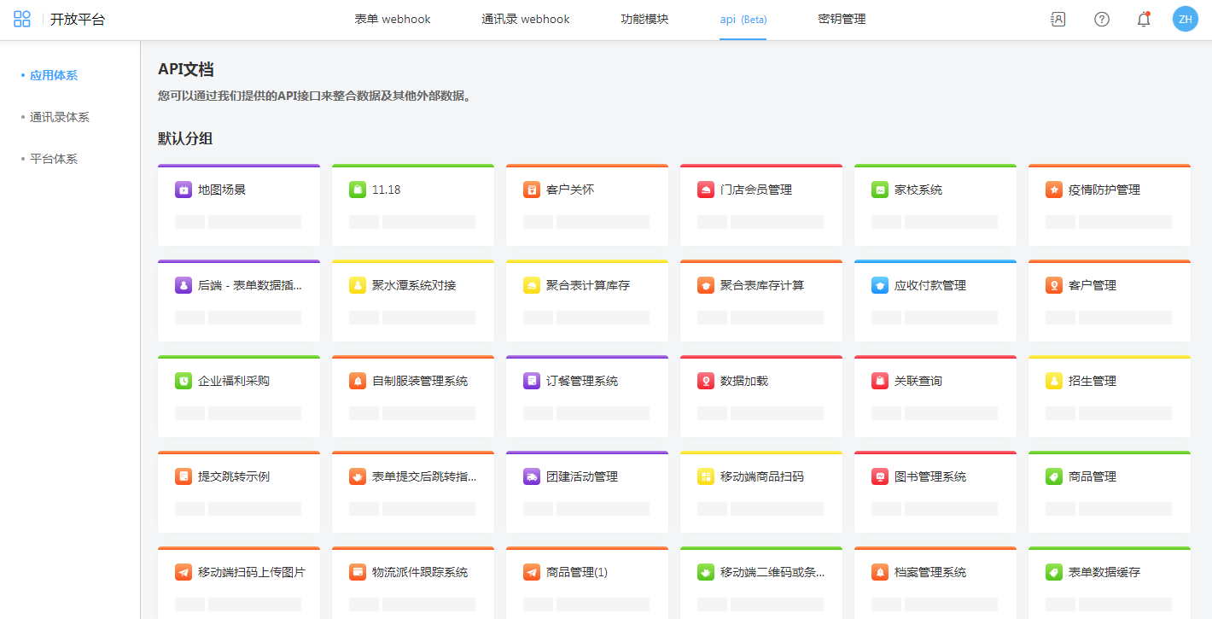Open the 图书管理系统 card
1212x619 pixels.
point(935,492)
